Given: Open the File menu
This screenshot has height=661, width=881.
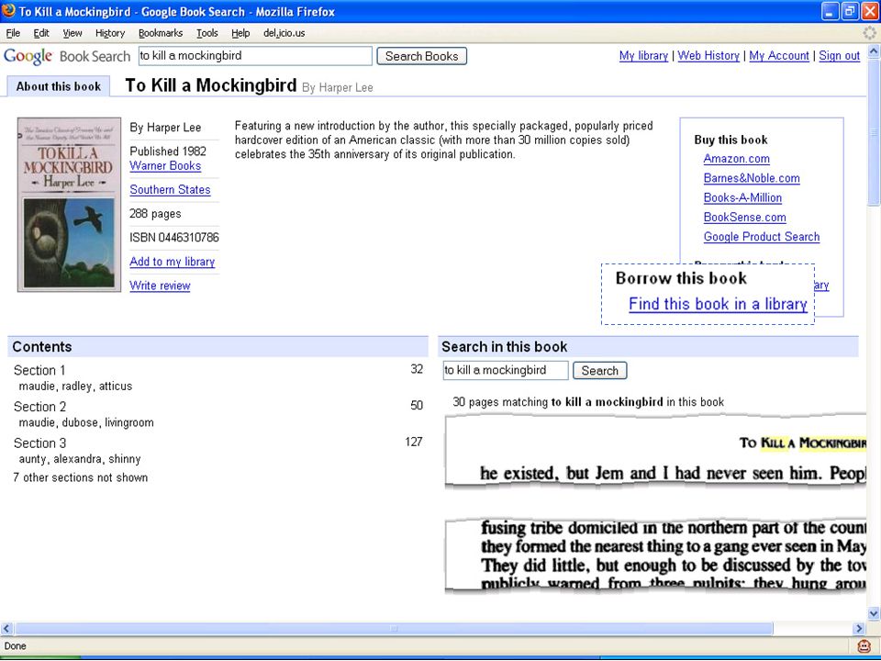Looking at the screenshot, I should (12, 33).
